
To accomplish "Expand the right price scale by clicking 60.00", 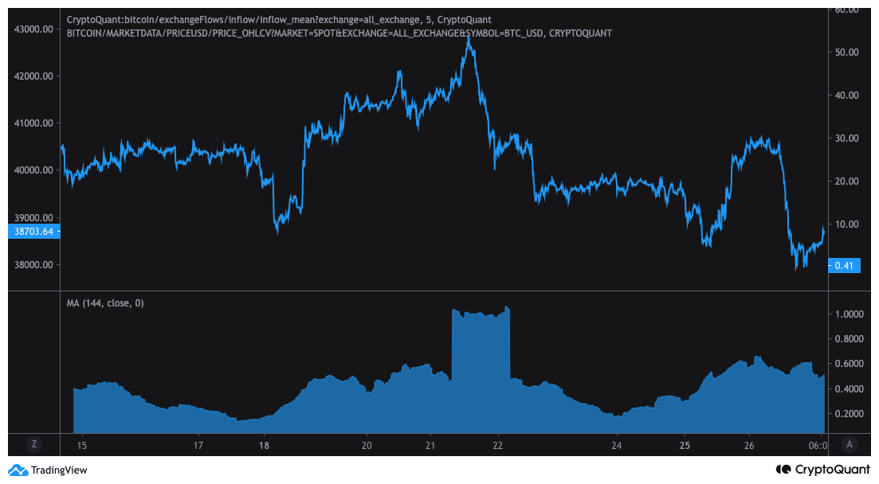I will [x=849, y=10].
